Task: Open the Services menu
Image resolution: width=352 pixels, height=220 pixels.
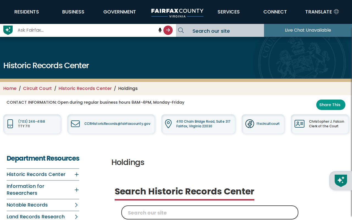Action: pos(229,12)
